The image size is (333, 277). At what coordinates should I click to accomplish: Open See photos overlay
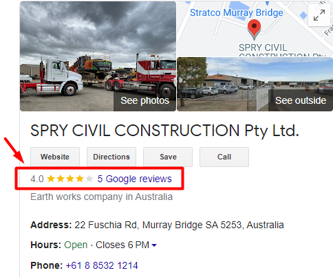click(x=144, y=100)
